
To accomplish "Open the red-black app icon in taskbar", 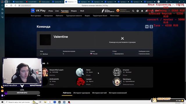I will (x=69, y=102).
